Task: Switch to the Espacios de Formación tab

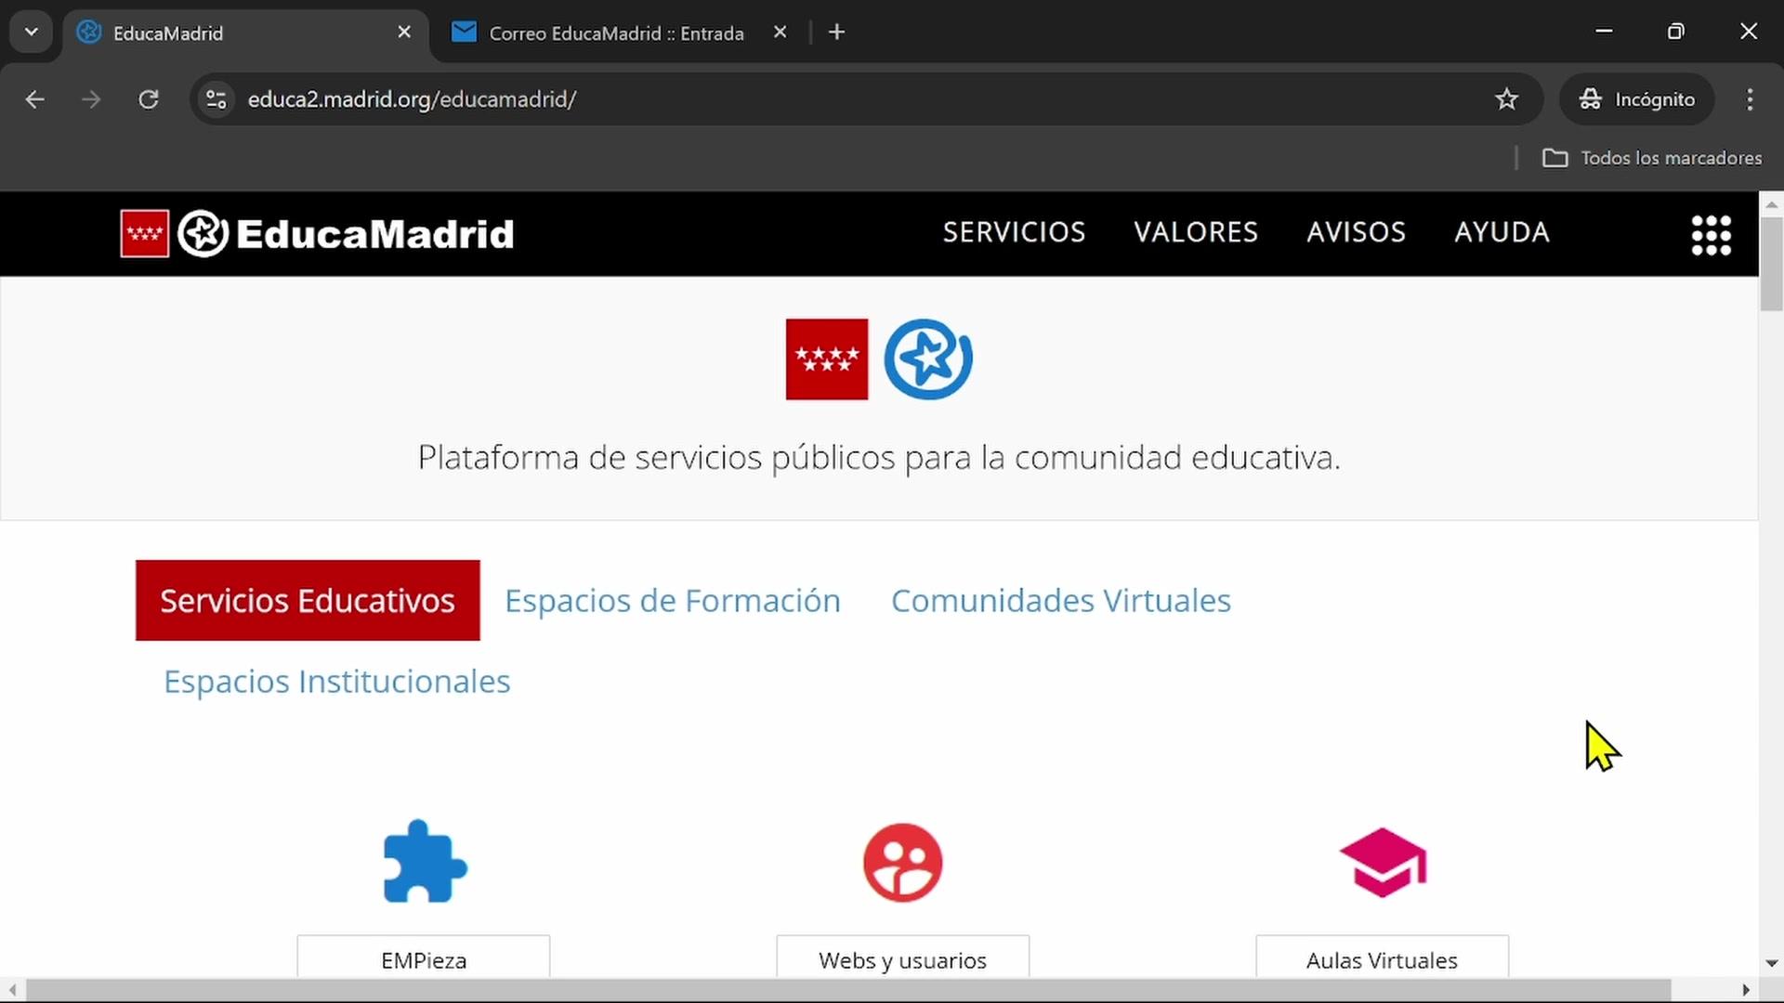Action: point(672,601)
